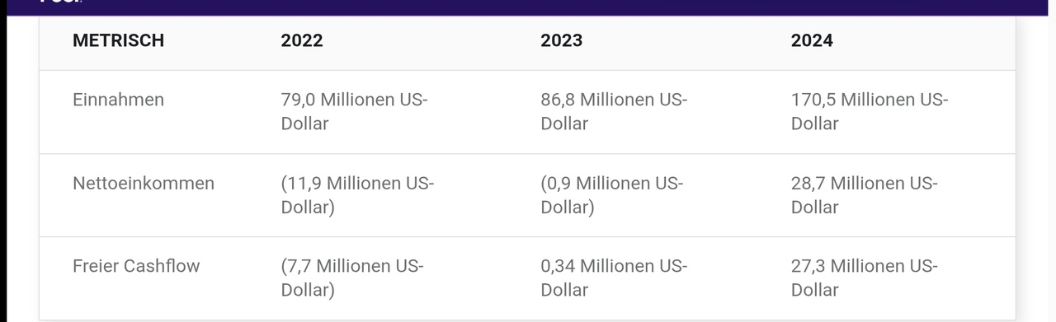The image size is (1056, 322).
Task: Select the 2023 column header
Action: click(x=562, y=40)
